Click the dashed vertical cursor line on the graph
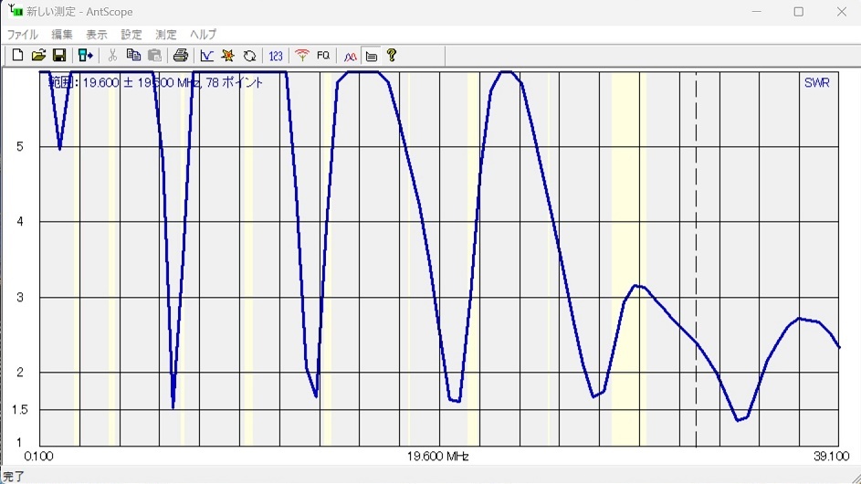 point(697,228)
